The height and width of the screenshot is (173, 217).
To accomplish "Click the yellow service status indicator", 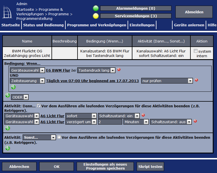I will click(96, 16).
